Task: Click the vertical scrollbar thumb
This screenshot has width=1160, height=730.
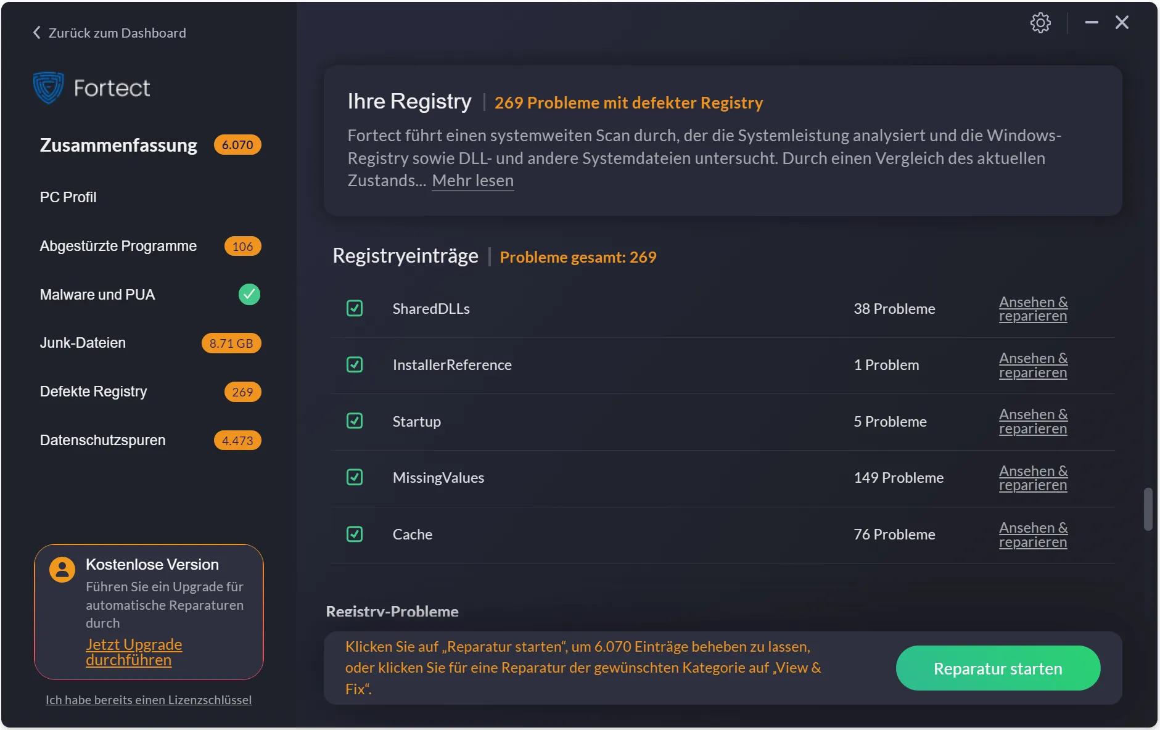Action: pos(1148,509)
